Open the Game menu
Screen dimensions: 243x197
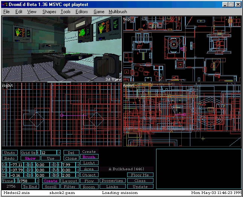99,12
